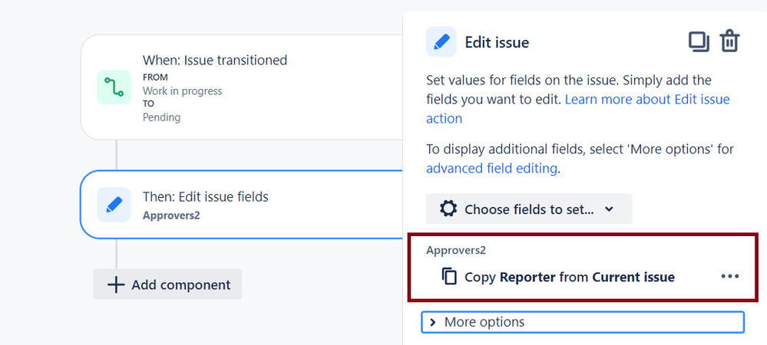Click the chevron arrow on Choose fields
Screen dimensions: 767x345
(x=609, y=209)
